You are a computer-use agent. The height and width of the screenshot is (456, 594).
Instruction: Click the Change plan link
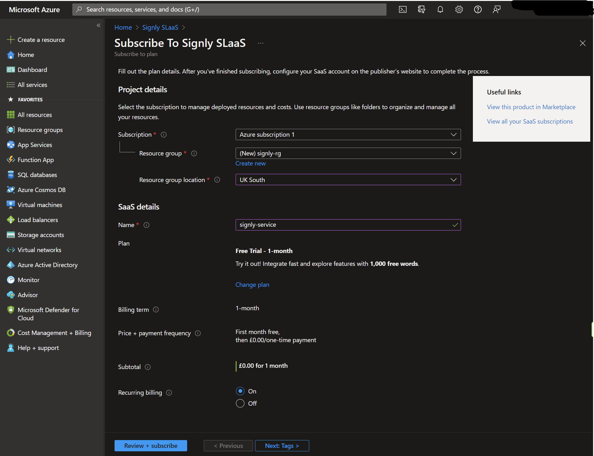(252, 285)
